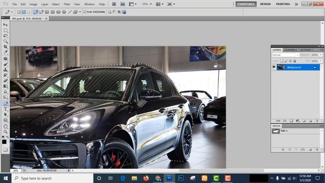Expand more workspaces double-chevron
325x183 pixels.
[x=297, y=4]
